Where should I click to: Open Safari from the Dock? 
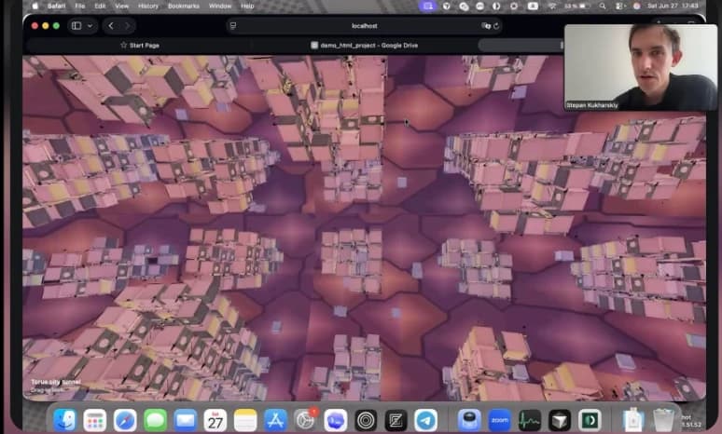[125, 420]
